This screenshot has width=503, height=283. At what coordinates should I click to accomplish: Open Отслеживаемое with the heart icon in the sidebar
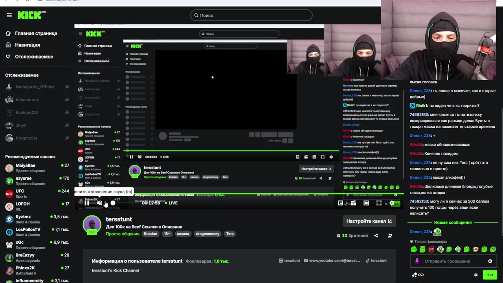pyautogui.click(x=29, y=57)
